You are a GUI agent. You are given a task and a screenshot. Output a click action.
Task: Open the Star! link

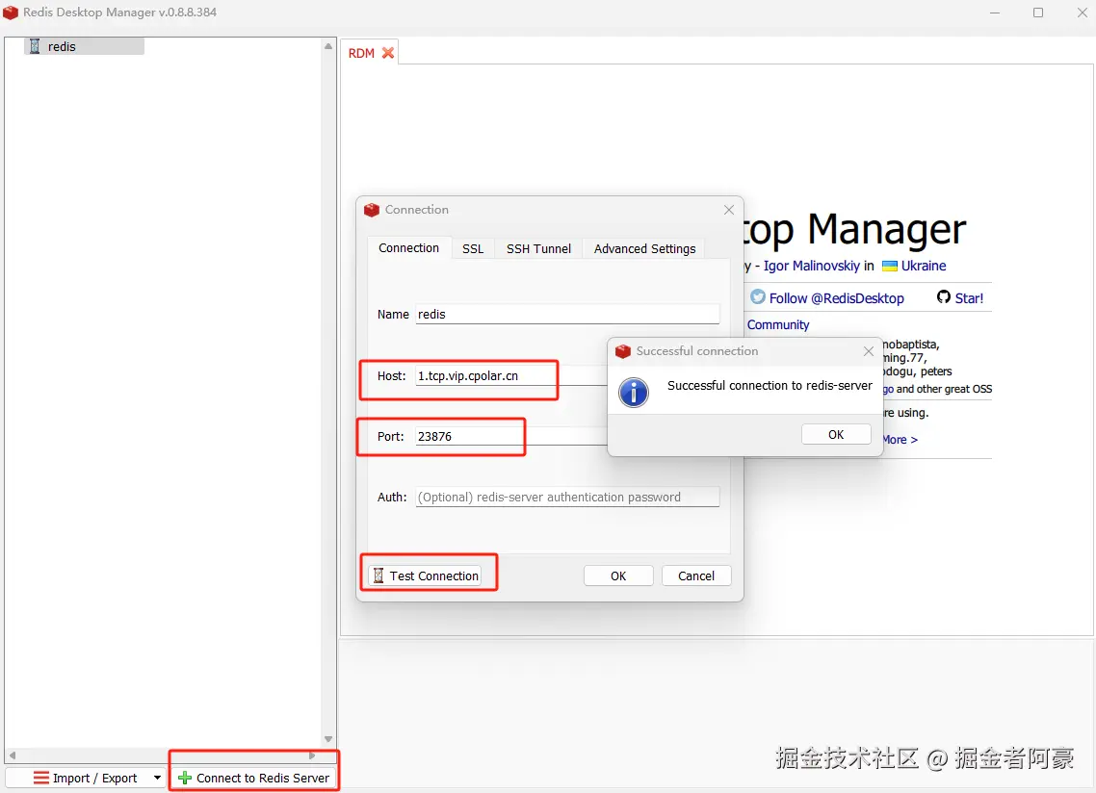969,298
